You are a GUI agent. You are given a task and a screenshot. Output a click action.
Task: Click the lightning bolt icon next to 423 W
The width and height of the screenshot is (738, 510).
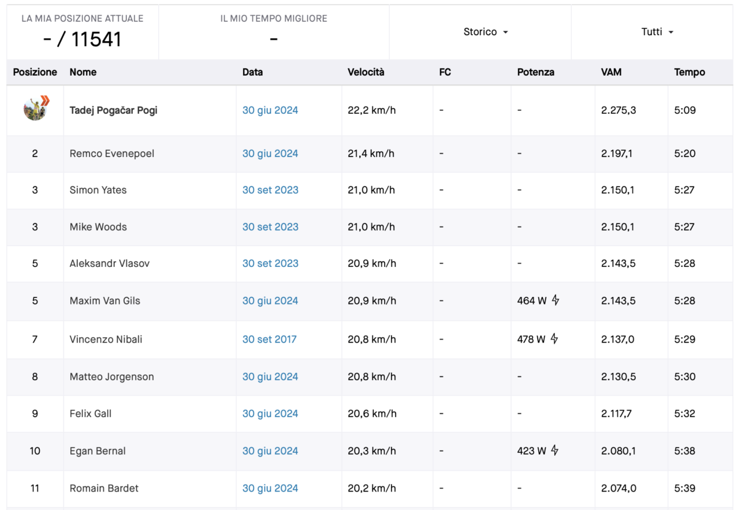(x=555, y=450)
